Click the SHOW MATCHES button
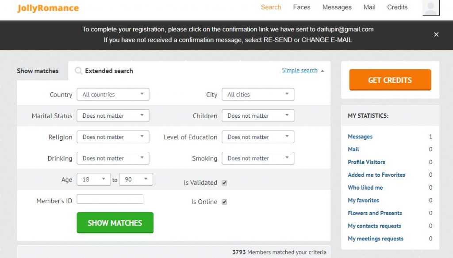Viewport: 453px width, 258px height. pos(115,223)
